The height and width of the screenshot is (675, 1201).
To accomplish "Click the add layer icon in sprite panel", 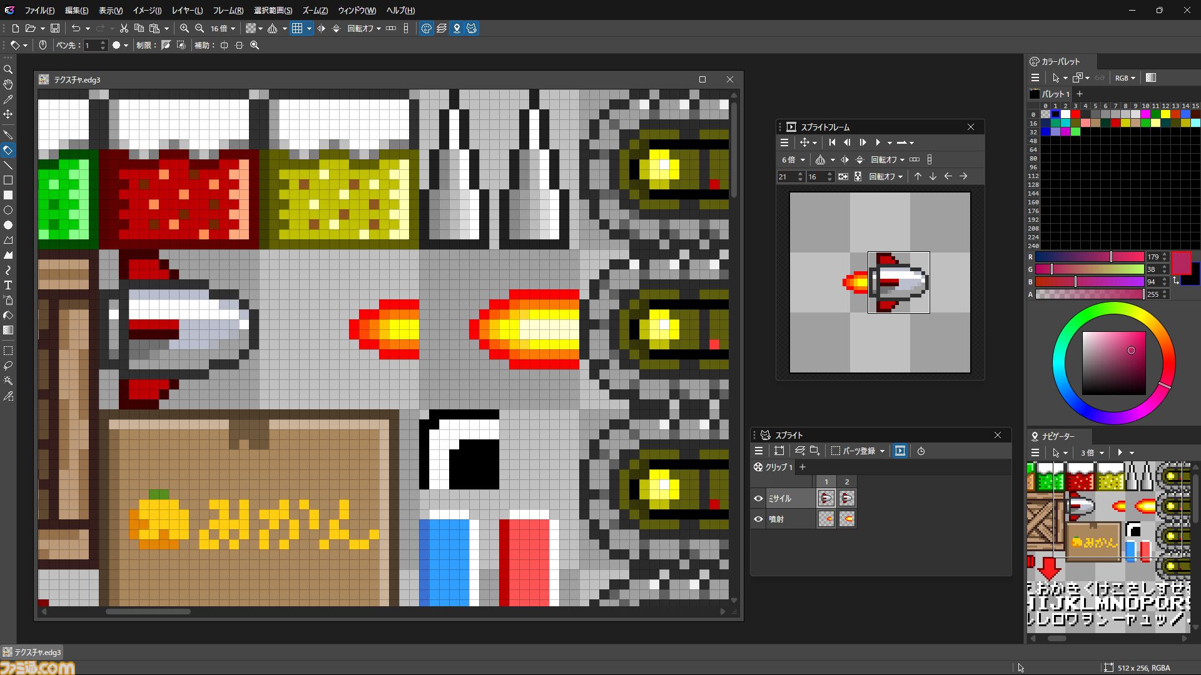I will click(x=799, y=451).
